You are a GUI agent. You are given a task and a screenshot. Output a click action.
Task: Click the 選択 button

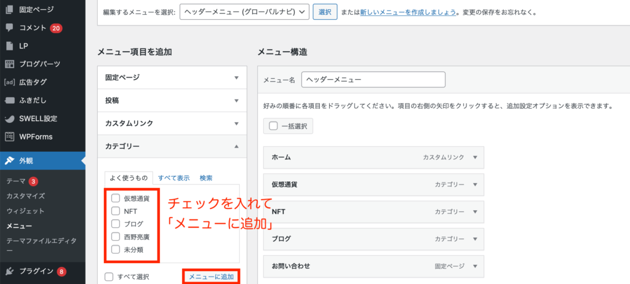coord(325,12)
